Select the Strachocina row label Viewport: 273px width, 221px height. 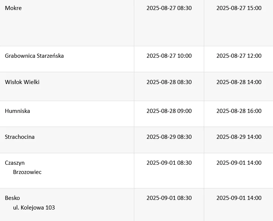[x=20, y=137]
